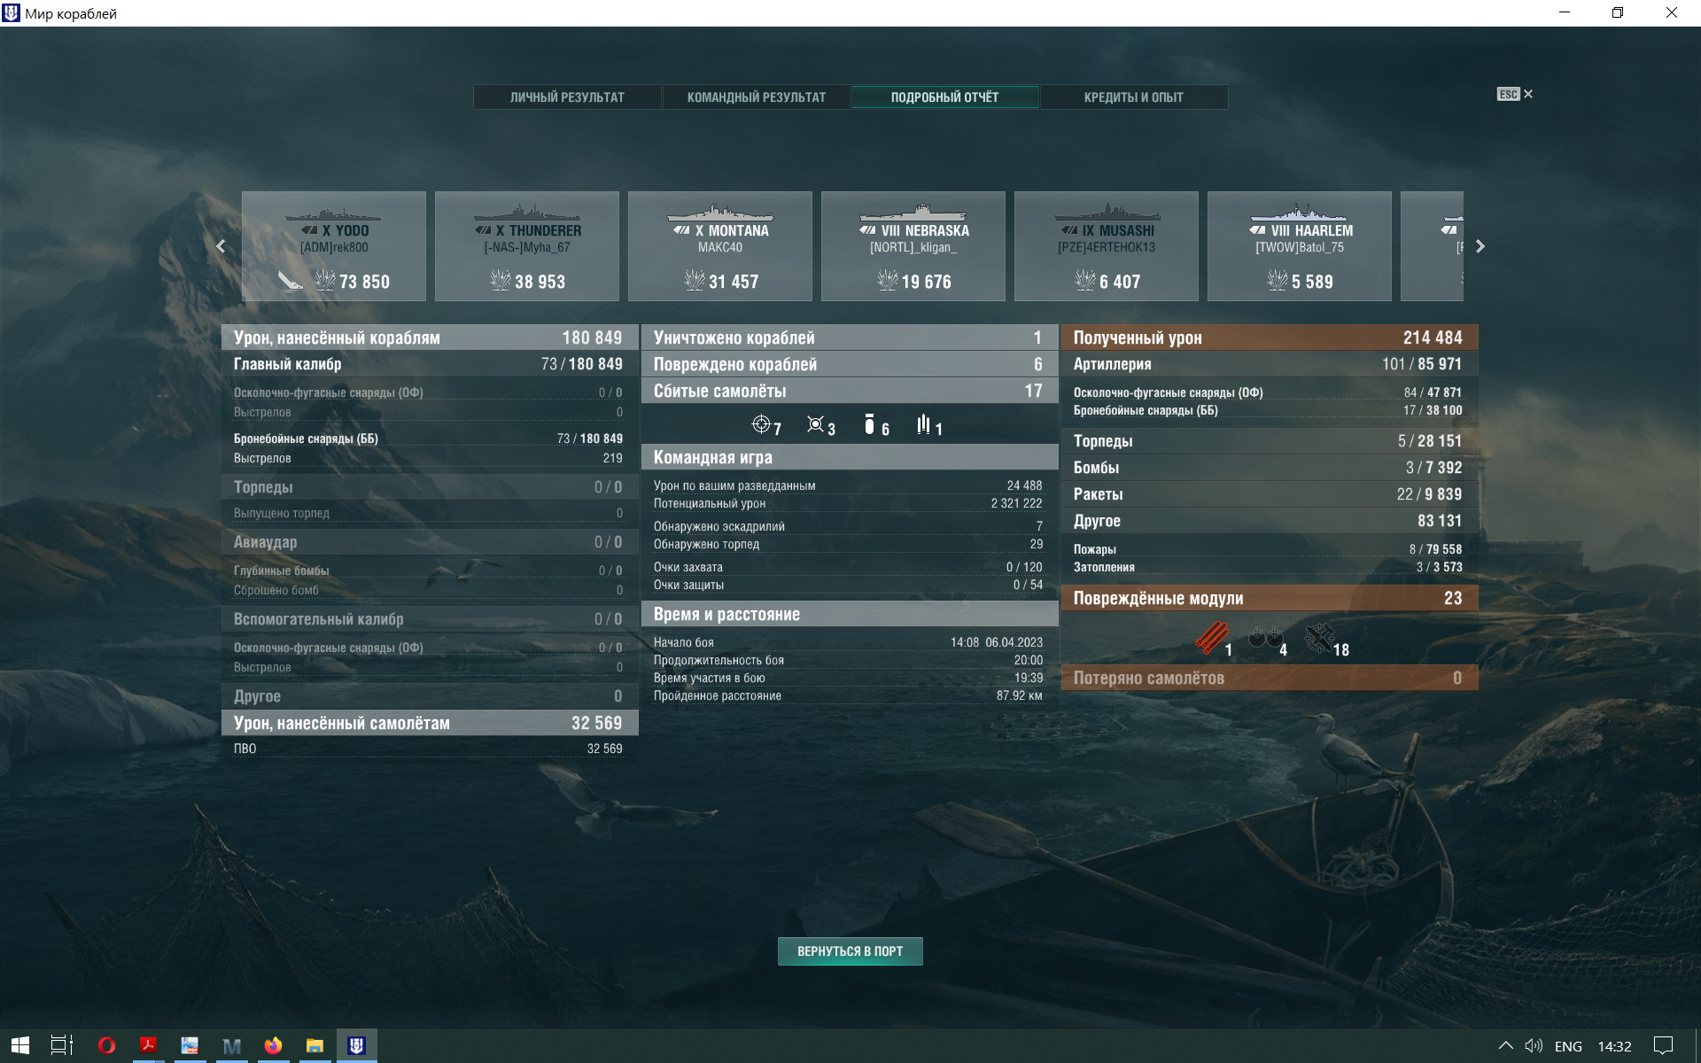This screenshot has width=1701, height=1063.
Task: Click the damaged torpedo tubes module icon
Action: (1211, 638)
